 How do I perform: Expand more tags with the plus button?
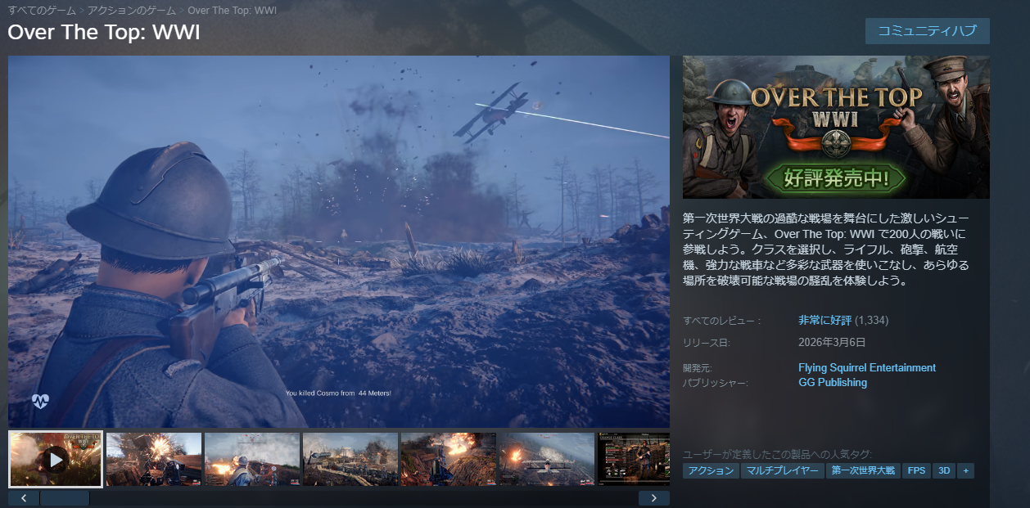tap(966, 470)
